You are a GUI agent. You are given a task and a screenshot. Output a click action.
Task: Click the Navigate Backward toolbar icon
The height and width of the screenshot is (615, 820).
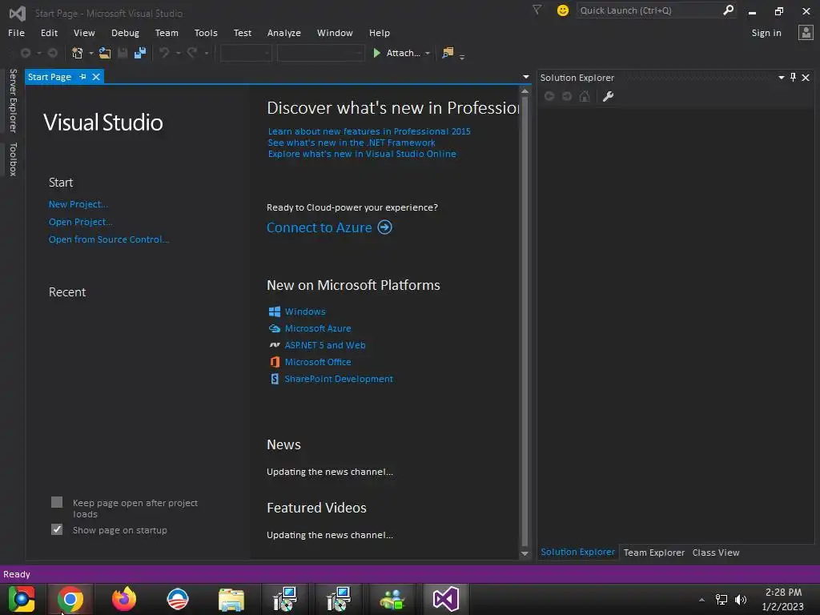(25, 53)
